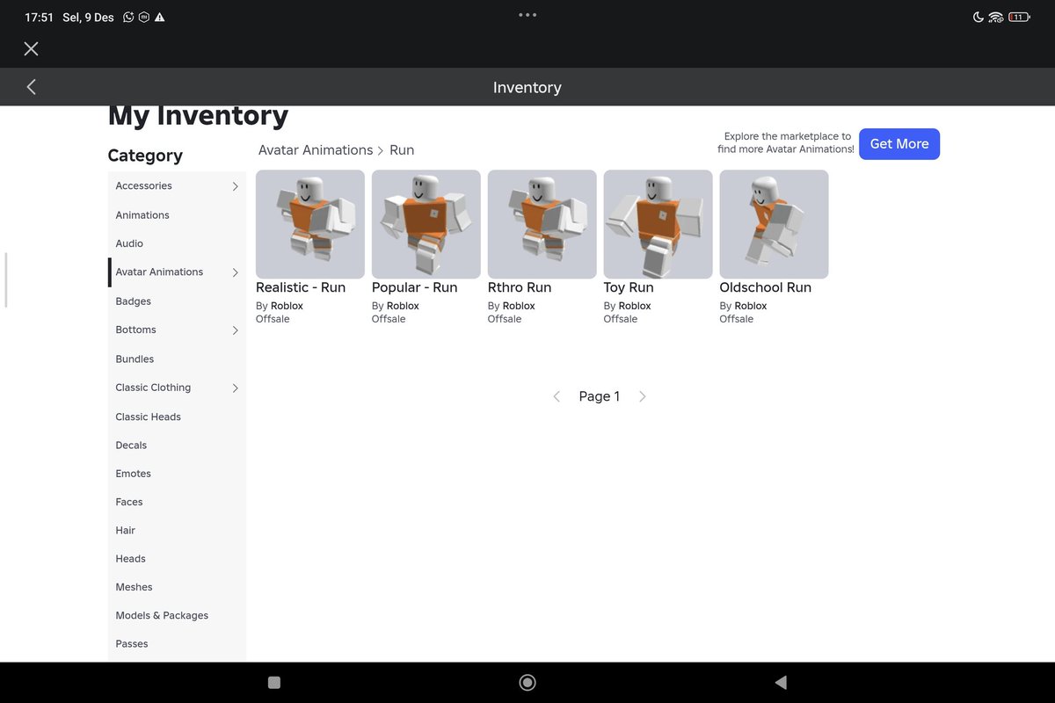Tap the Android back triangle button
Screen dimensions: 1055x703
pyautogui.click(x=781, y=683)
